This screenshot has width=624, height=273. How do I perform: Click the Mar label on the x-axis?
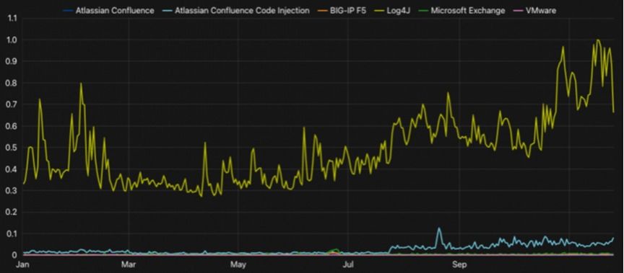[x=128, y=264]
